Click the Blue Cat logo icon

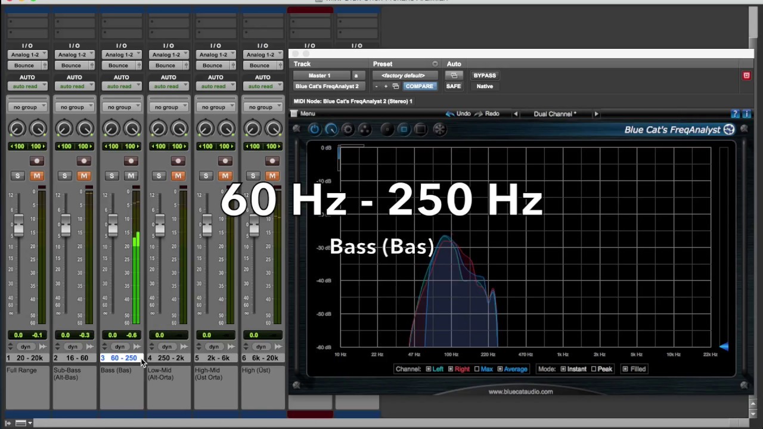729,130
